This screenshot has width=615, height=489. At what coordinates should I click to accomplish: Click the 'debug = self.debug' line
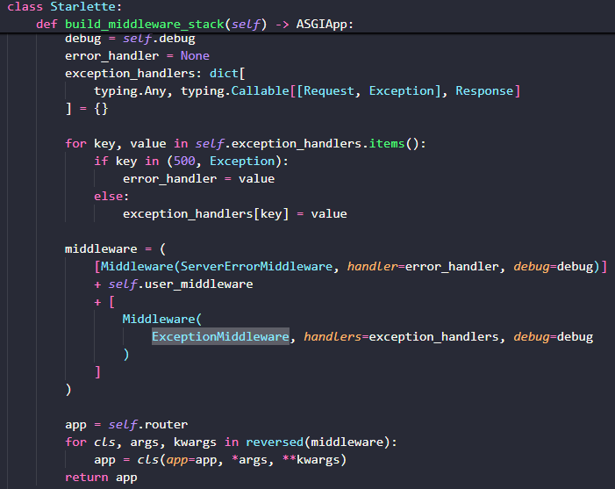(130, 39)
